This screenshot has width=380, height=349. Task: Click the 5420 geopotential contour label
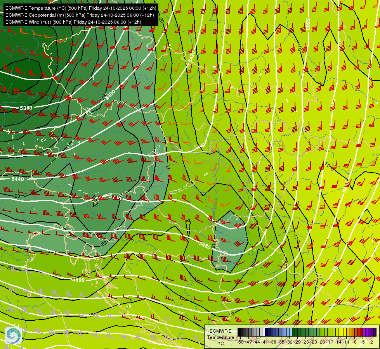click(191, 57)
